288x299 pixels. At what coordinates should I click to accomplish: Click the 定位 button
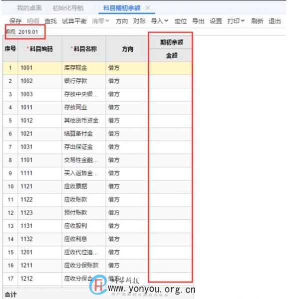point(181,21)
